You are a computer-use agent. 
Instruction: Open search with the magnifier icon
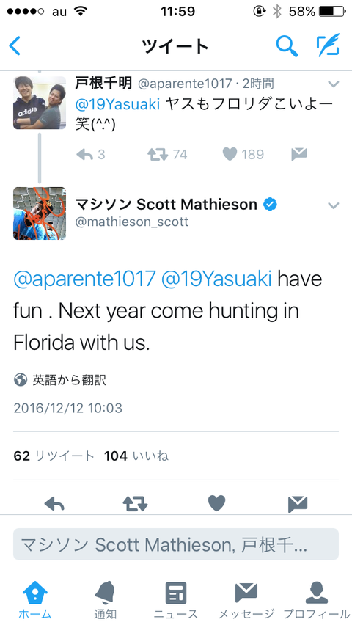pos(287,46)
